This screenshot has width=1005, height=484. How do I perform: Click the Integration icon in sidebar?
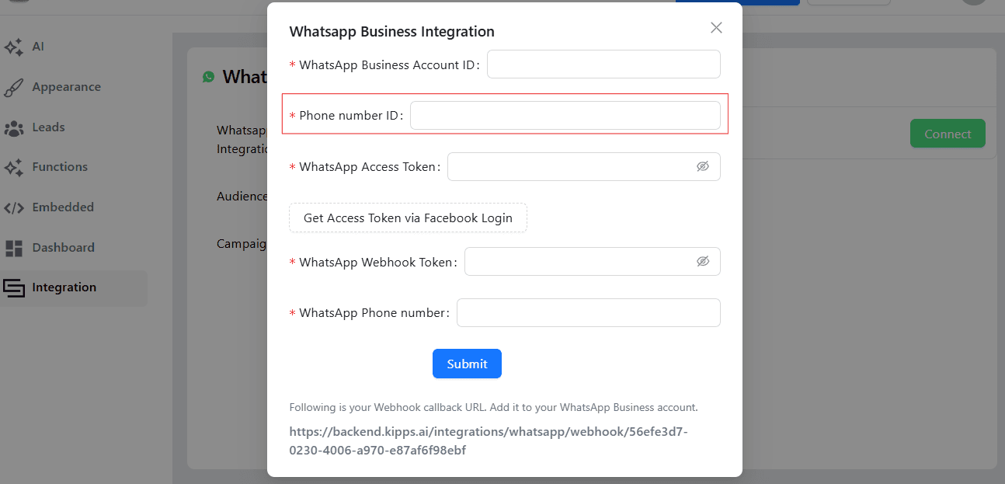click(13, 287)
